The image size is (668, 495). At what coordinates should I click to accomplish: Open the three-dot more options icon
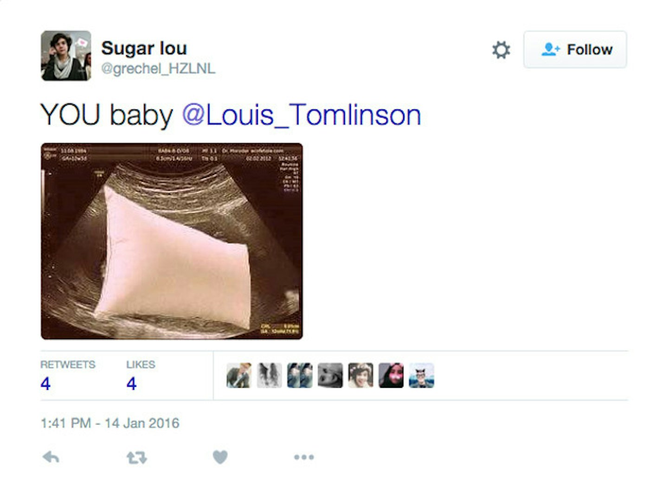[x=304, y=457]
